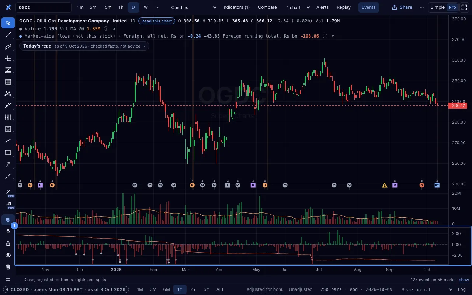Screen dimensions: 472x295
Task: Open the object list icon in sidebar
Action: click(x=8, y=279)
